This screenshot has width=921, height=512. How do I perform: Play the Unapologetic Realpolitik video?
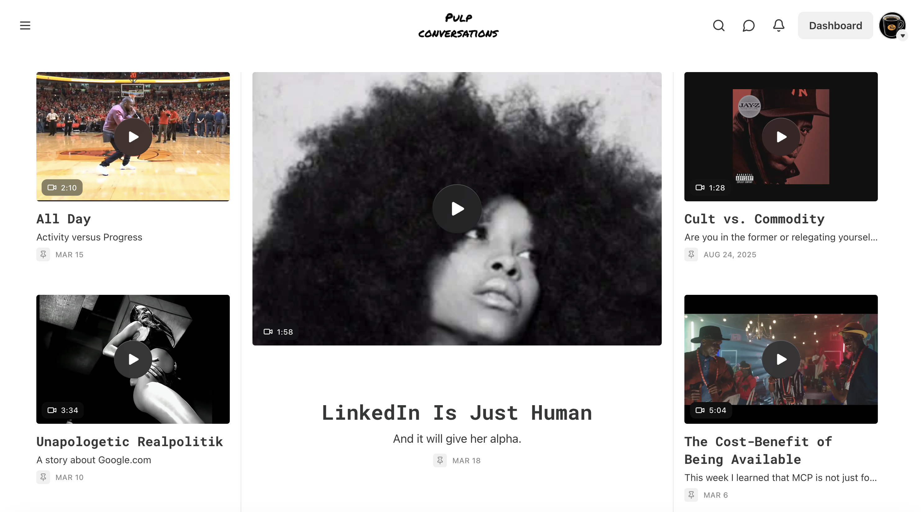point(133,359)
